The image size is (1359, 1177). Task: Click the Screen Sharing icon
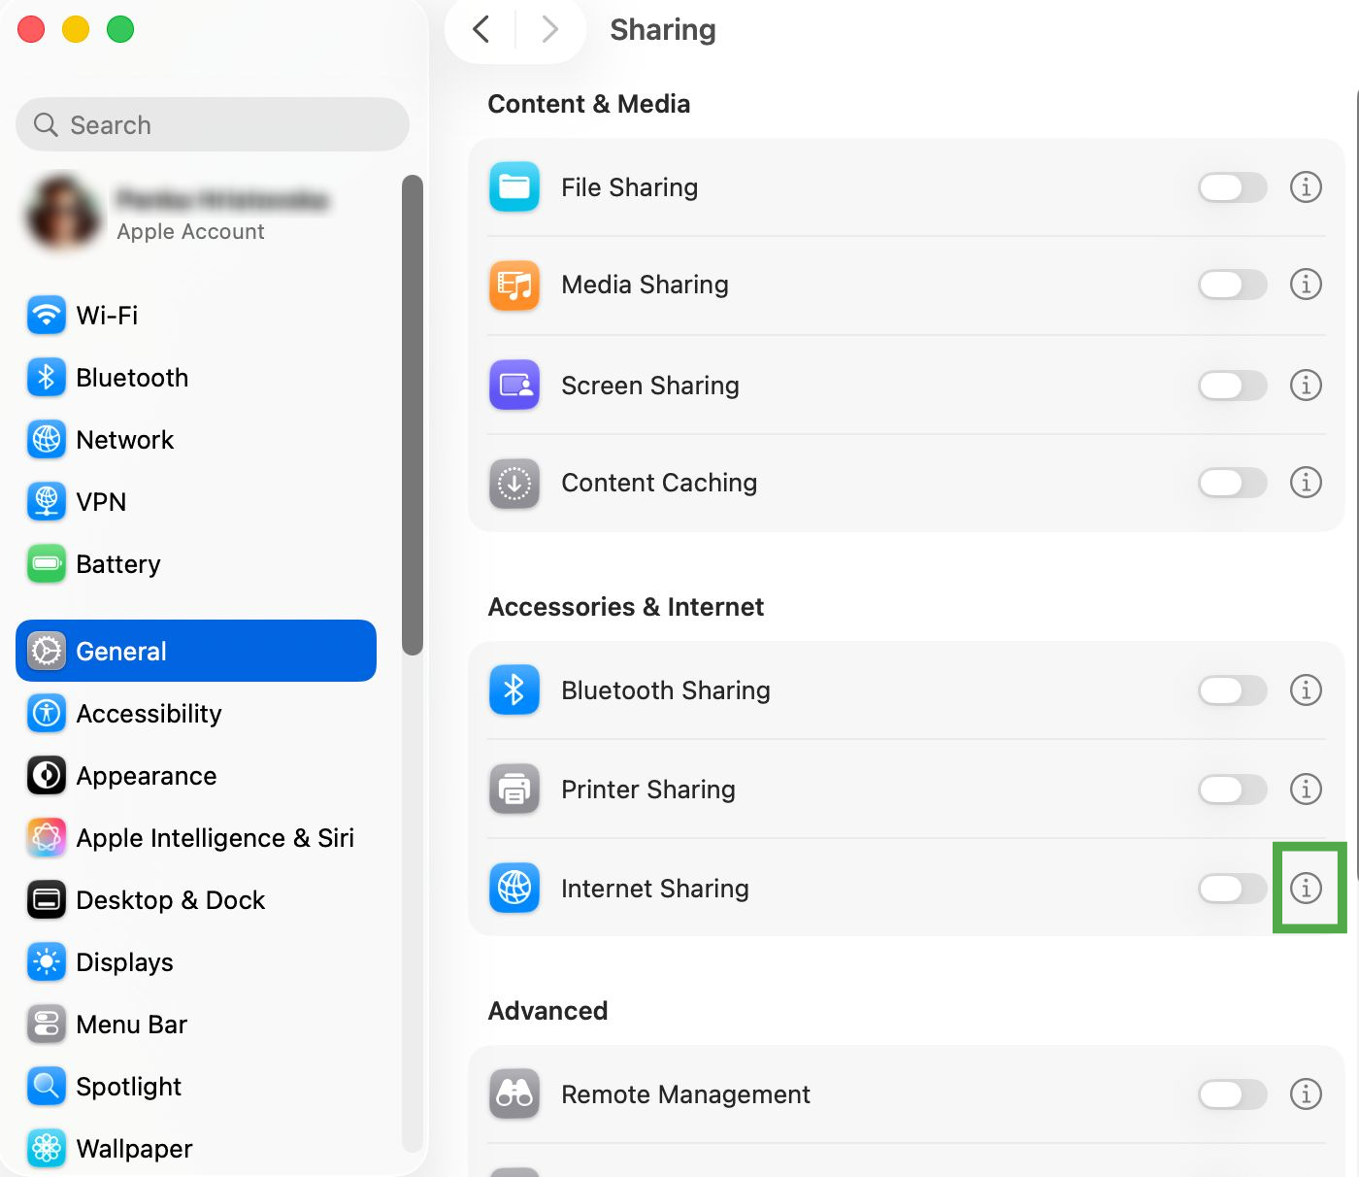pyautogui.click(x=514, y=386)
